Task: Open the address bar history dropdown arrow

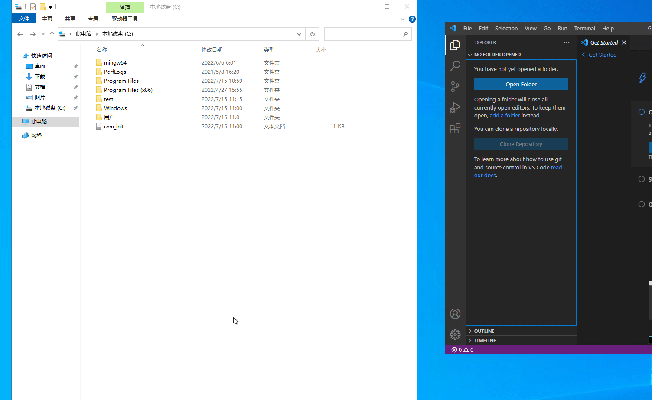Action: pyautogui.click(x=299, y=34)
